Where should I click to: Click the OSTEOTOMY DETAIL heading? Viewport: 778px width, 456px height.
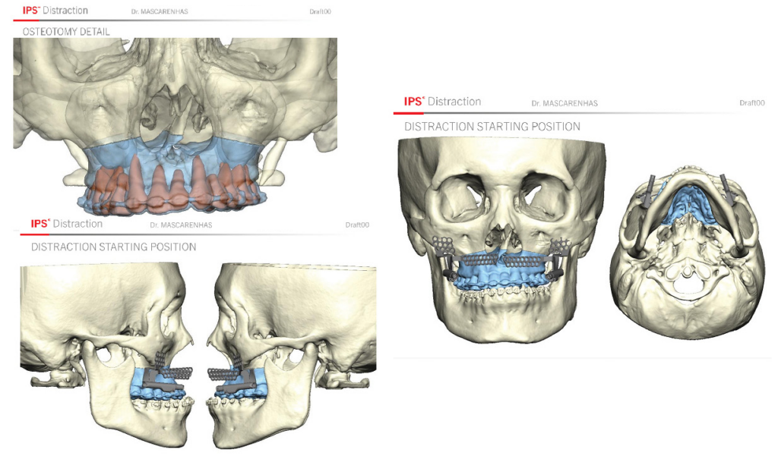[66, 32]
